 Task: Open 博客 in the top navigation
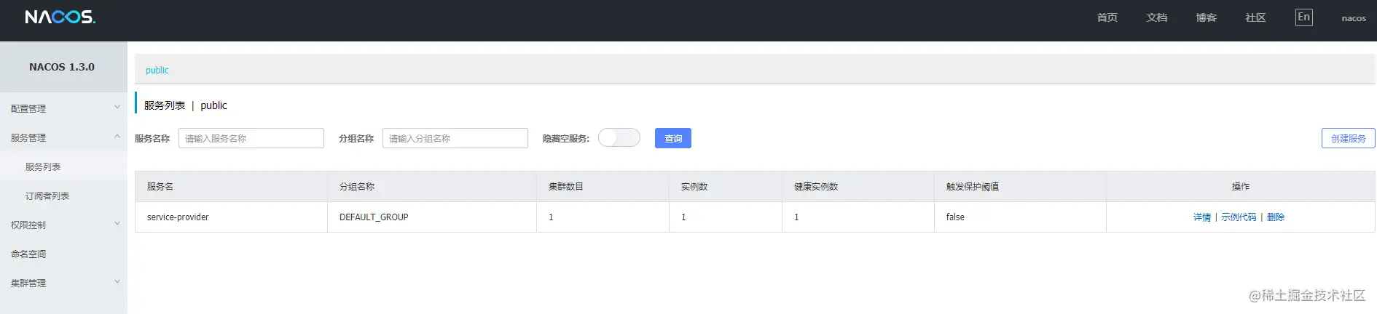(x=1206, y=17)
